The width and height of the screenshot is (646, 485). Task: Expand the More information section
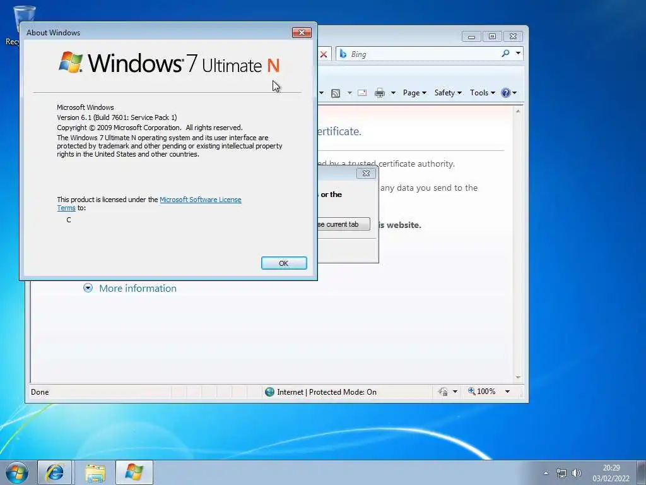point(130,288)
